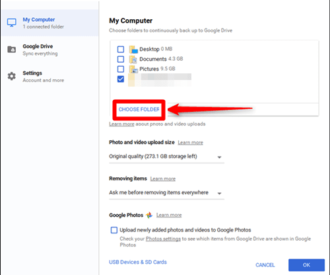Open the USB Devices & SD Cards link
Screen dimensions: 330x275
(x=138, y=262)
